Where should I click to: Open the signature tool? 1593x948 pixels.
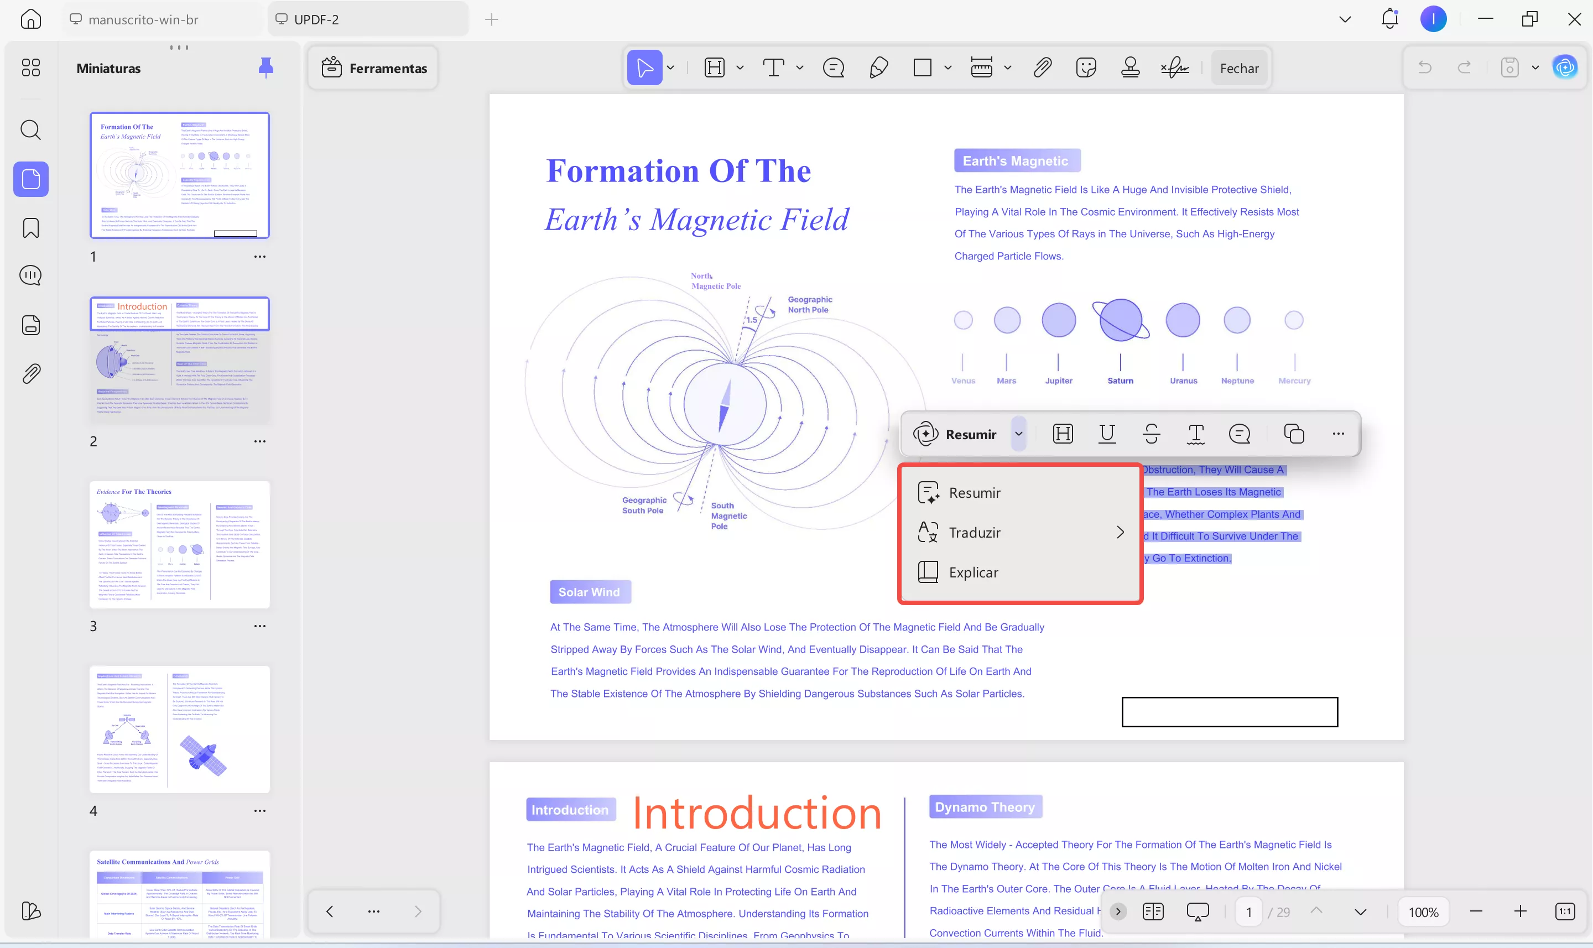(x=1175, y=67)
